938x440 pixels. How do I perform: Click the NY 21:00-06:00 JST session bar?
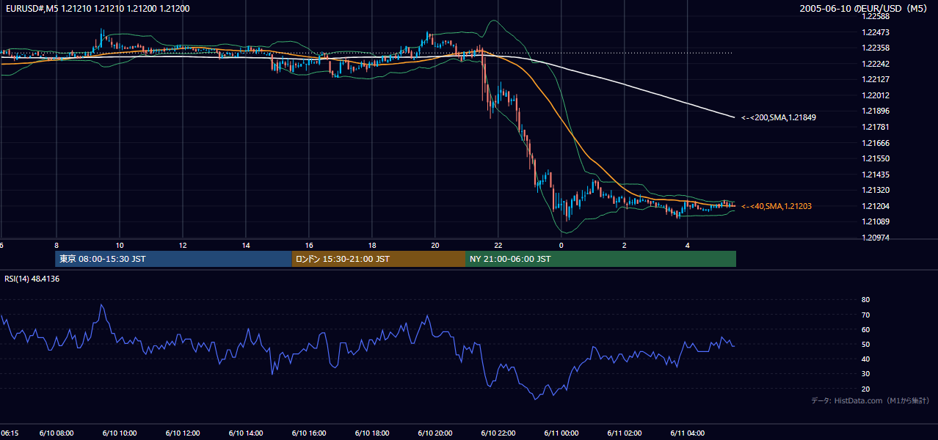click(x=600, y=259)
